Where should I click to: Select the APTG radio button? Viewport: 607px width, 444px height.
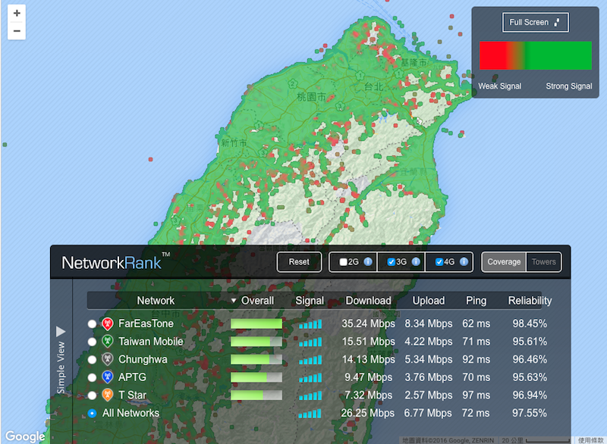[92, 377]
